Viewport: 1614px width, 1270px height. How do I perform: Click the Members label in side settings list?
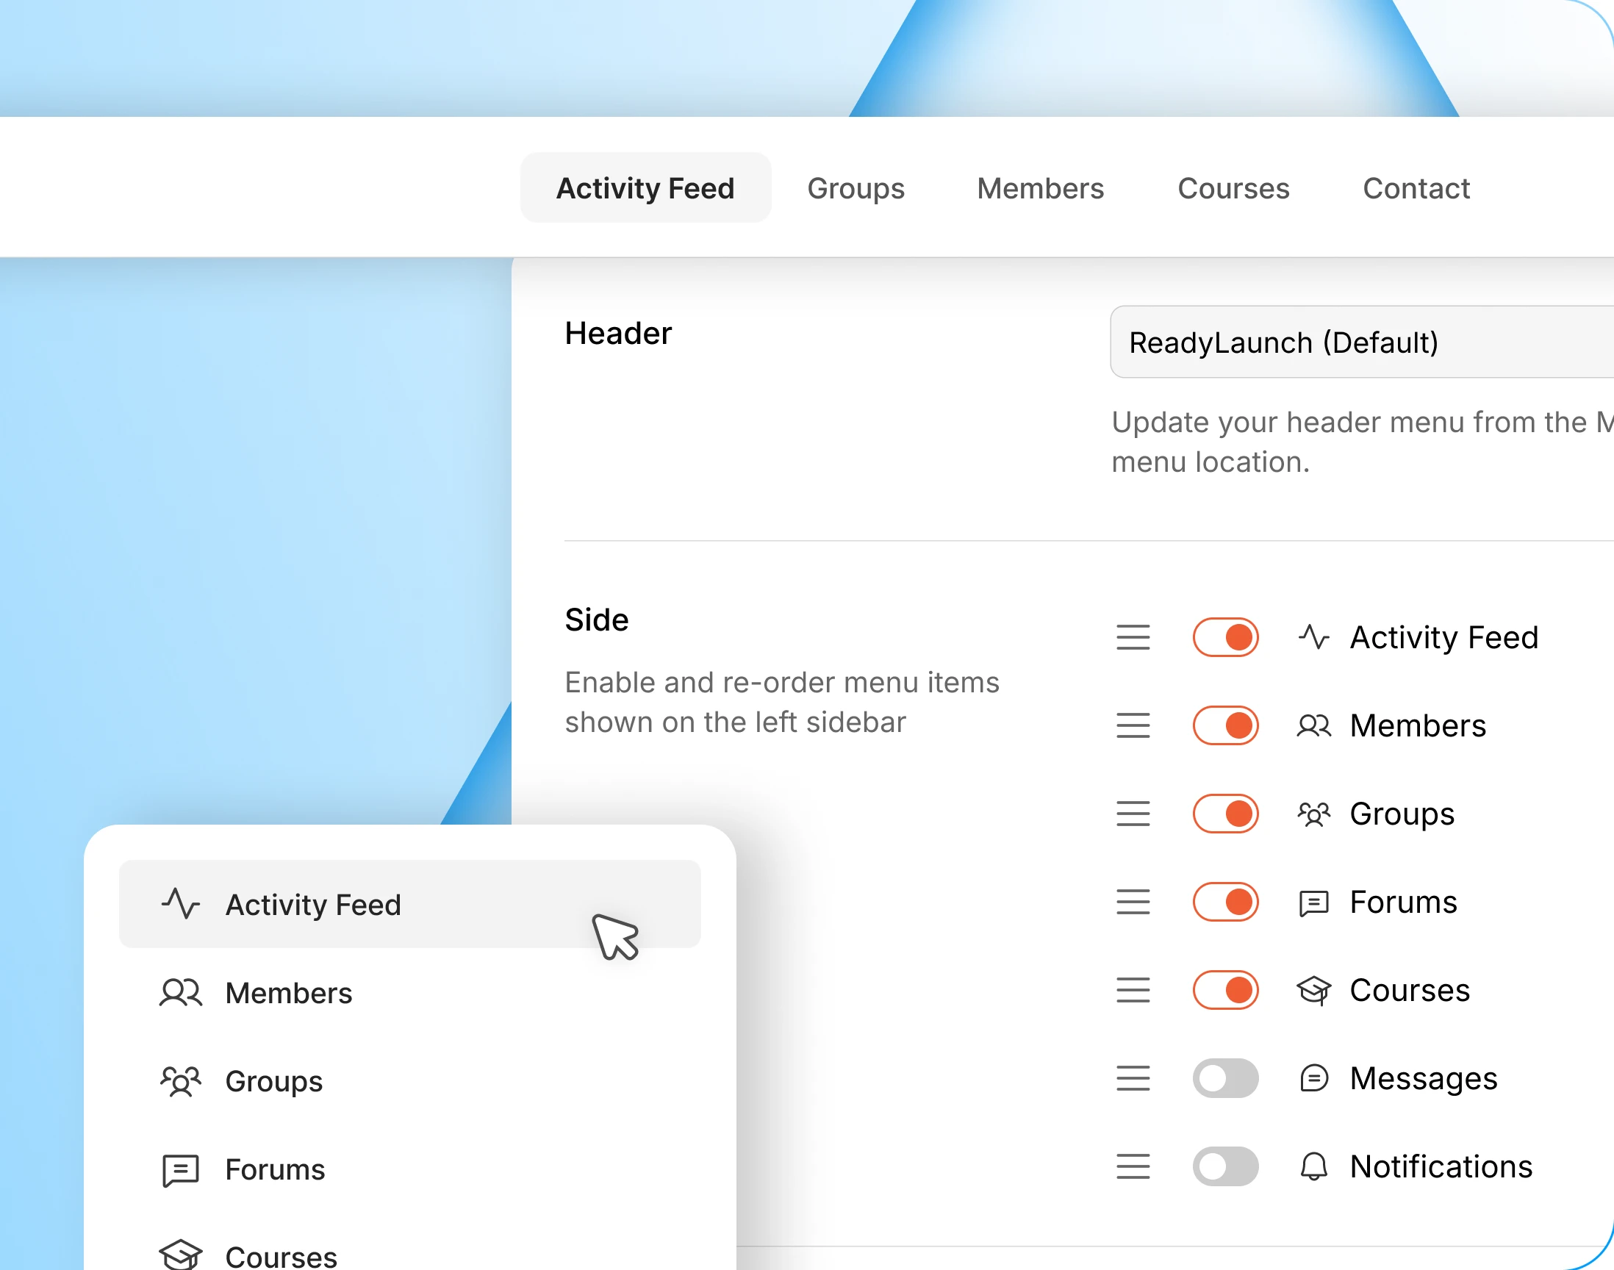coord(1418,725)
